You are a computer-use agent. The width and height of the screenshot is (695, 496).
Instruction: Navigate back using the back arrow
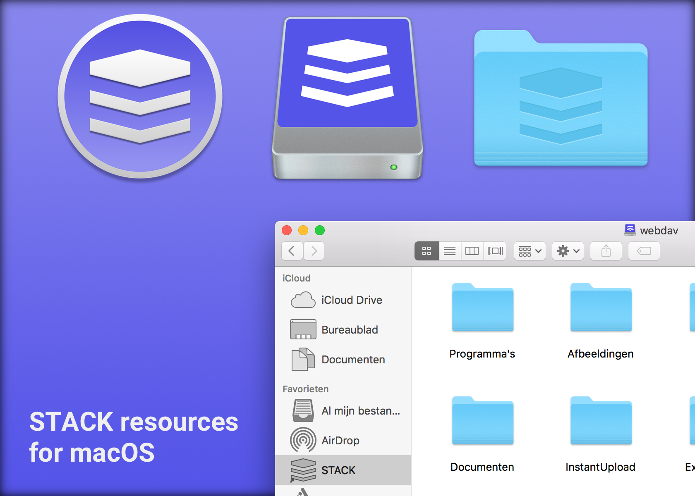pyautogui.click(x=292, y=251)
